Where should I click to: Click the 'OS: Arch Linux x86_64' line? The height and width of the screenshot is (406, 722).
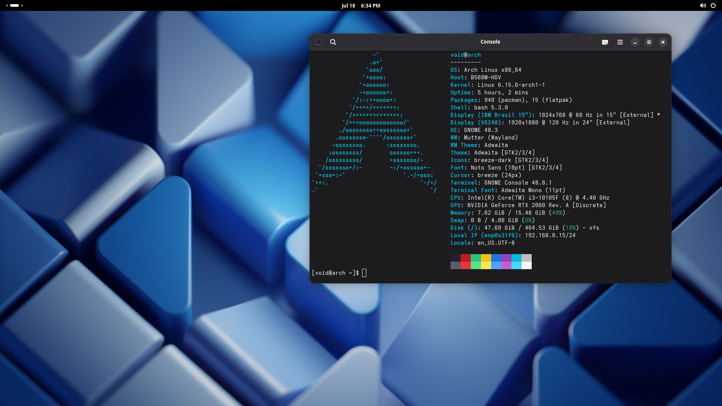point(486,70)
